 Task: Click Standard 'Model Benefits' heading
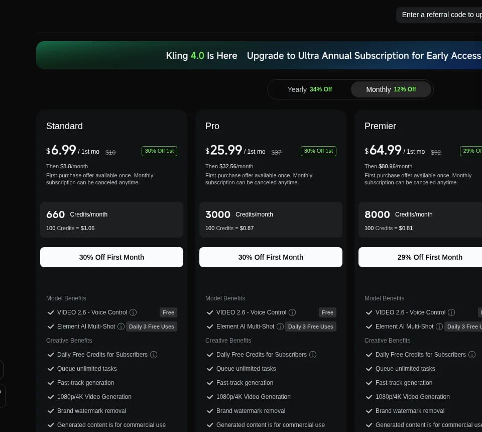66,298
